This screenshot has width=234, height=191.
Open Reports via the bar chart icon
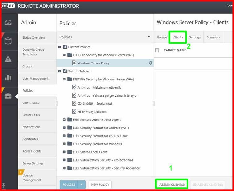(x=8, y=78)
